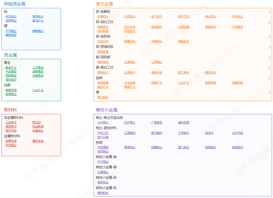Select the 焦作万方 link
Viewport: 273px width, 198px height.
point(184,17)
